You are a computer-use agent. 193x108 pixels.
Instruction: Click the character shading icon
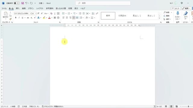tap(55, 18)
